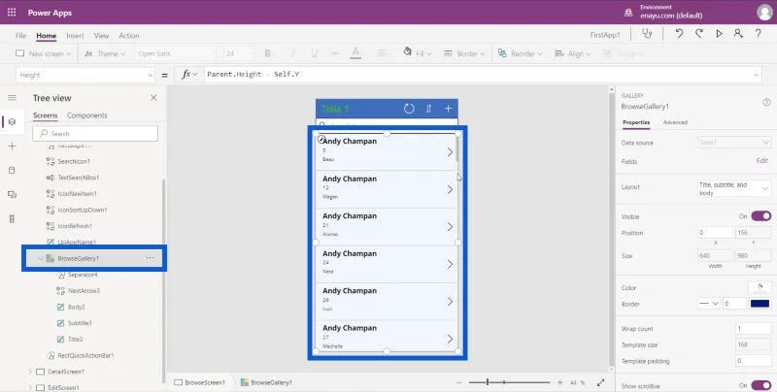Click the Wrap count field
The image size is (777, 392).
(754, 329)
